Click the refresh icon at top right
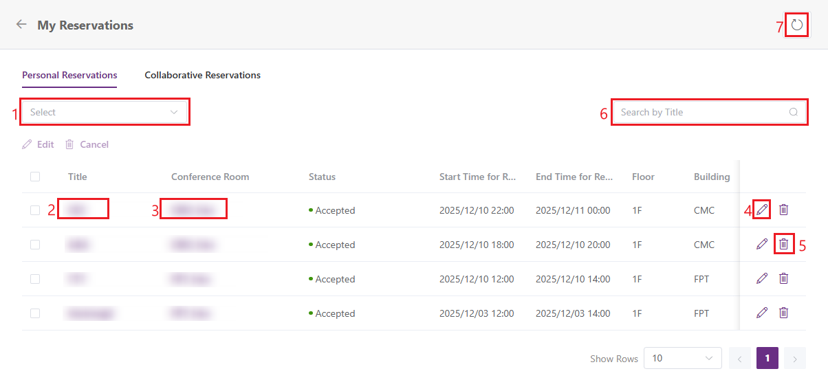The image size is (828, 380). pyautogui.click(x=796, y=25)
